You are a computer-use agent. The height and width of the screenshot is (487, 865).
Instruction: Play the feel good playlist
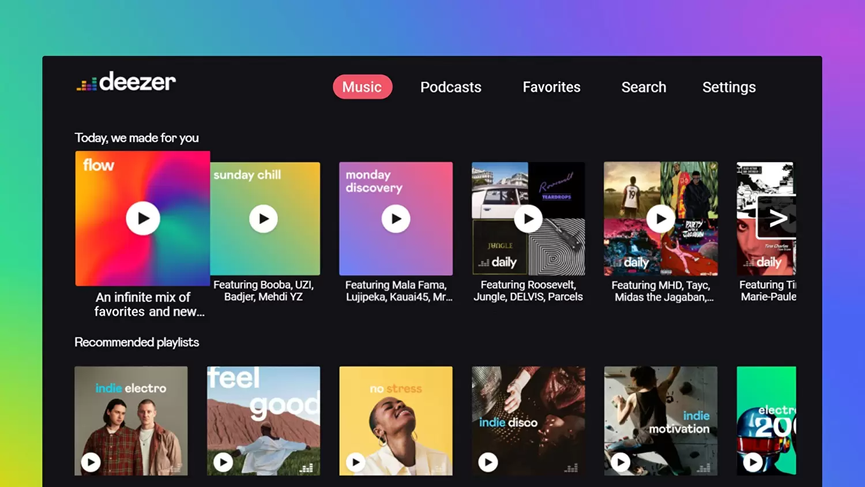[x=223, y=462]
